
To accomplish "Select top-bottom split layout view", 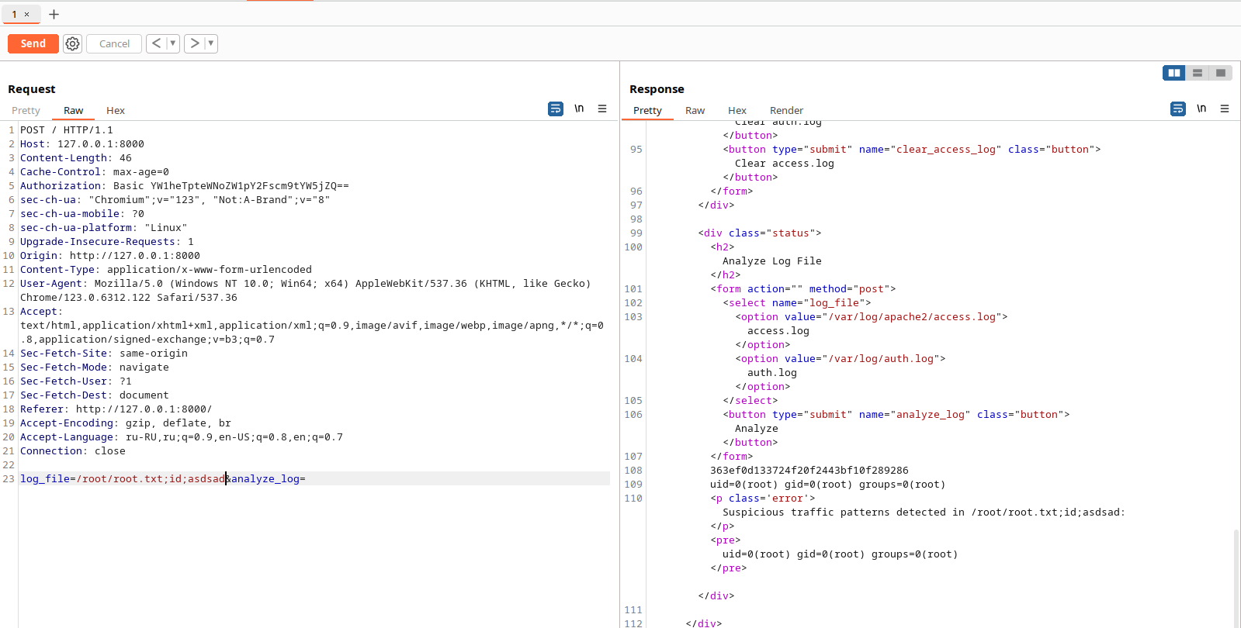I will [x=1198, y=73].
